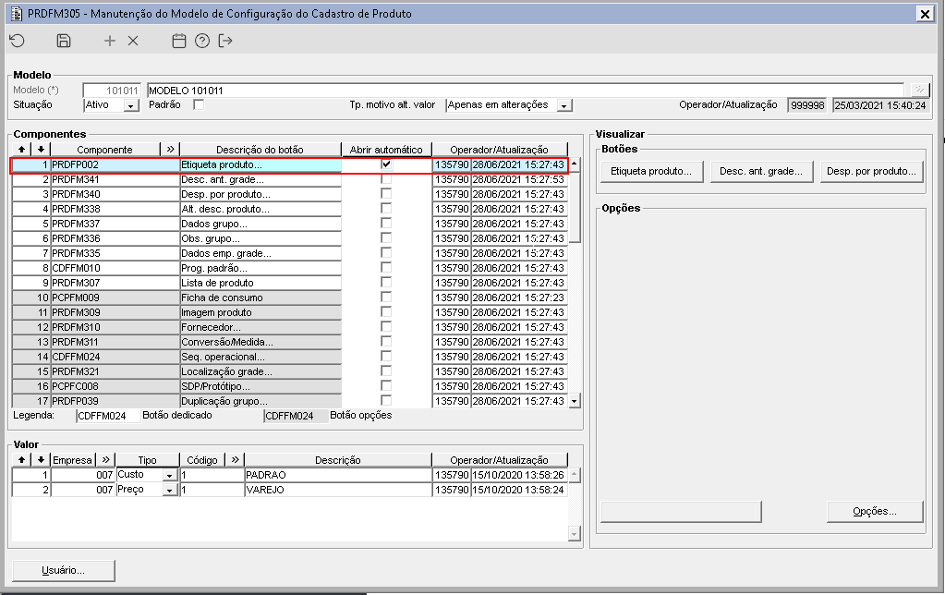Click the save diskette toolbar icon

(64, 41)
